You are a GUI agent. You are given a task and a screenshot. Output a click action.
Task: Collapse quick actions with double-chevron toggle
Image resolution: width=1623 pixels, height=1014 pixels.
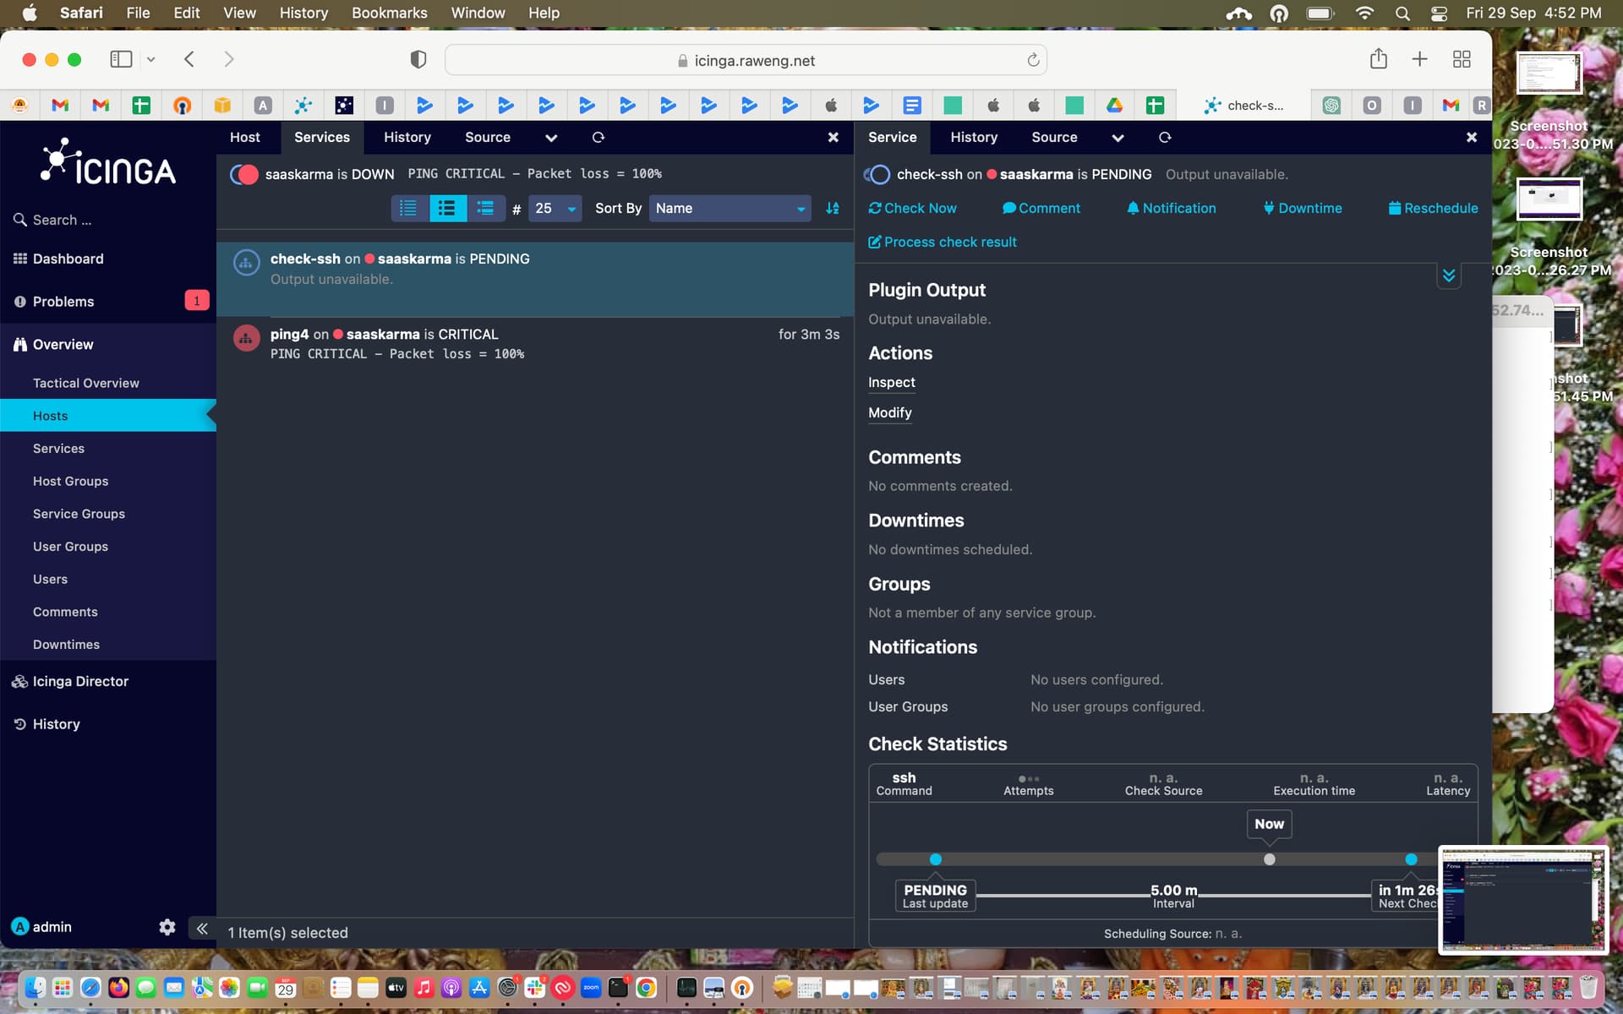pos(1449,275)
